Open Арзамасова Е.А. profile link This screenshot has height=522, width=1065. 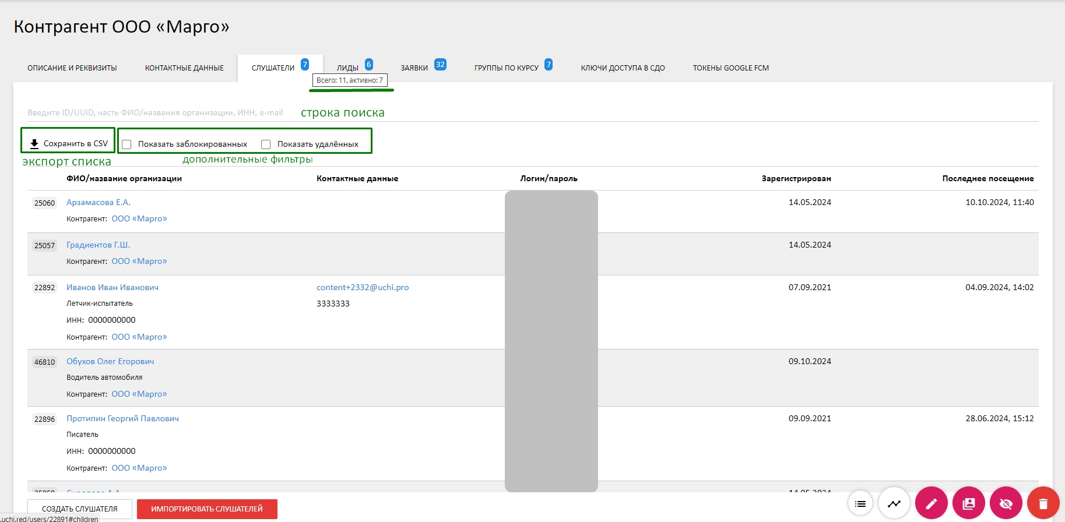click(x=99, y=202)
